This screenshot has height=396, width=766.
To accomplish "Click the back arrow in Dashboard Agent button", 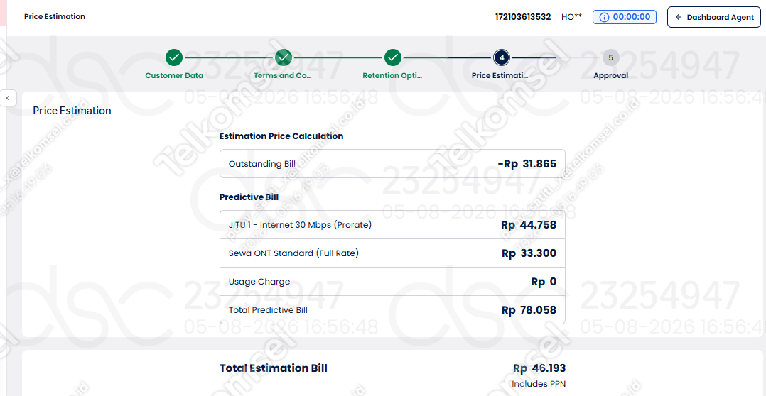I will 678,17.
